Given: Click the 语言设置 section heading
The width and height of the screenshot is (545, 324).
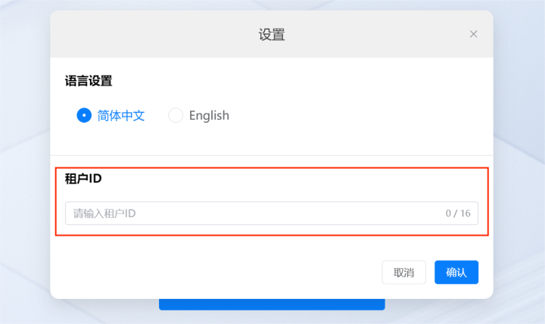Looking at the screenshot, I should click(x=89, y=81).
